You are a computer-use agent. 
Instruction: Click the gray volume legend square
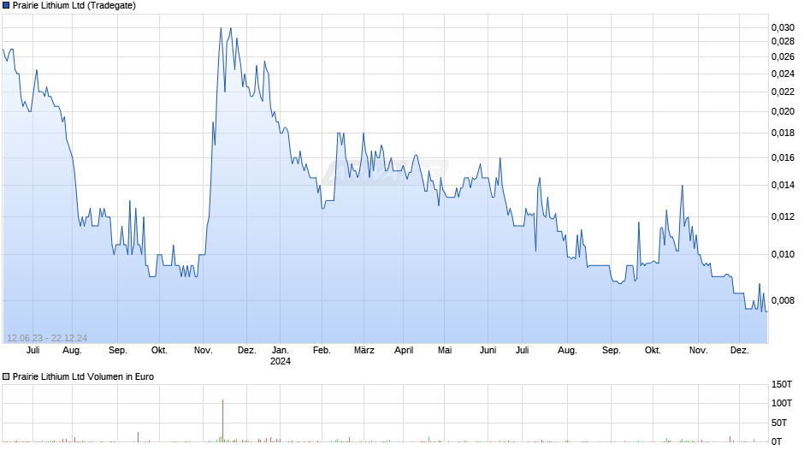[x=6, y=376]
